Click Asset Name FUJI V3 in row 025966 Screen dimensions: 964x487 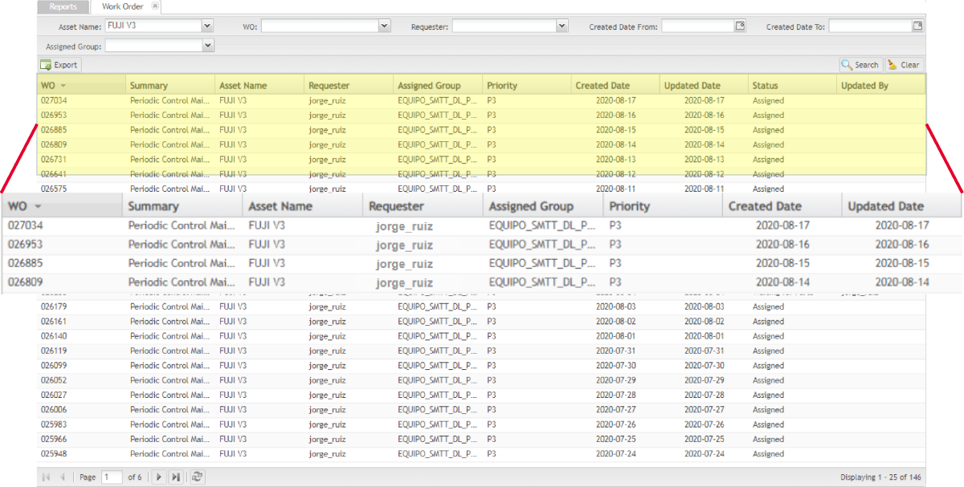tap(233, 439)
